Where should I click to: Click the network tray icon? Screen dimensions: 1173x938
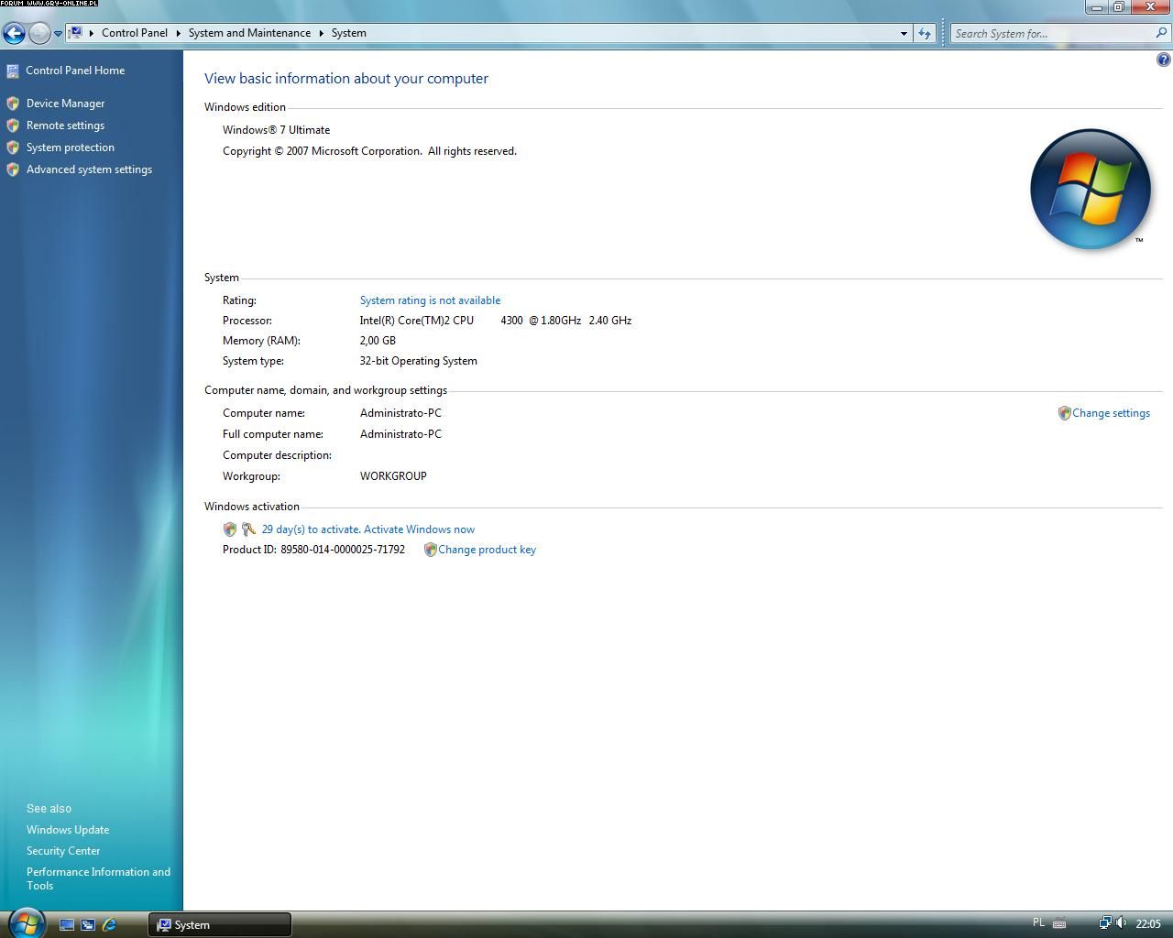point(1104,923)
